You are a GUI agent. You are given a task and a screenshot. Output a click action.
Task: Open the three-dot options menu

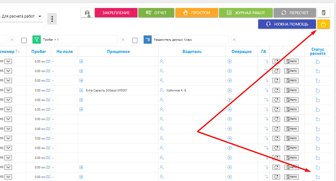[52, 19]
